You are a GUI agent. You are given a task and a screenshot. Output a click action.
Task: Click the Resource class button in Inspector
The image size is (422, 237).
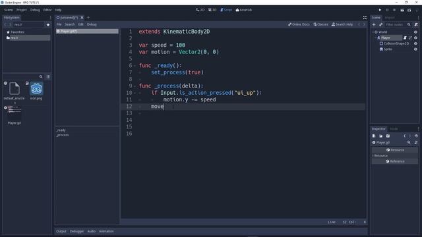(x=395, y=150)
